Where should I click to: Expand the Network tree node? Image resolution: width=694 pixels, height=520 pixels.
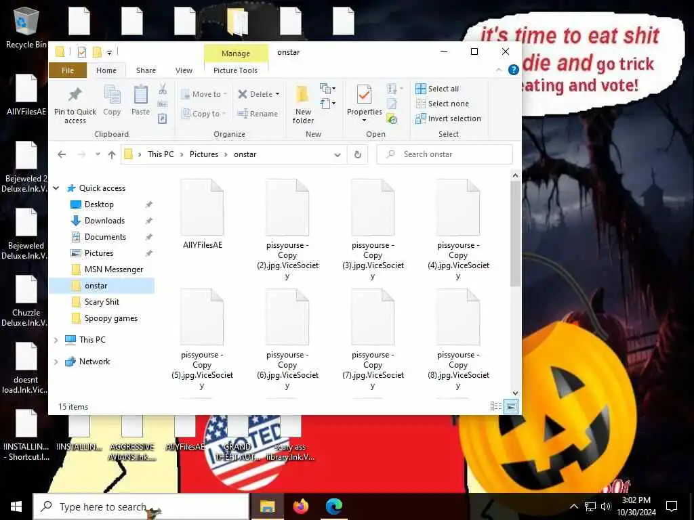tap(56, 362)
